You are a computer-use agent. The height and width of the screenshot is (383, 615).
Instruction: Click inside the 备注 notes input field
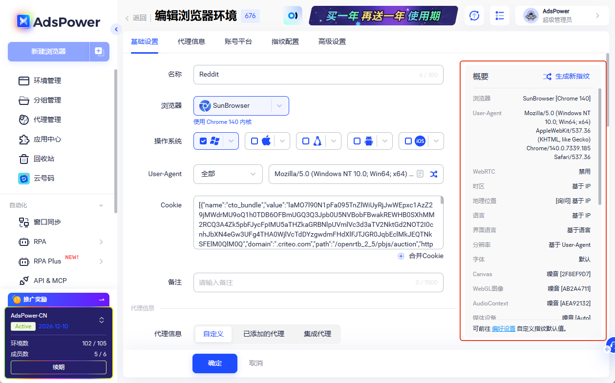(318, 282)
